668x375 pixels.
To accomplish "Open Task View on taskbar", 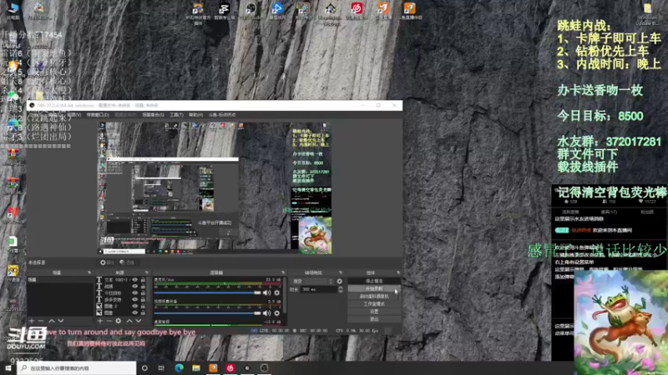I will [161, 368].
